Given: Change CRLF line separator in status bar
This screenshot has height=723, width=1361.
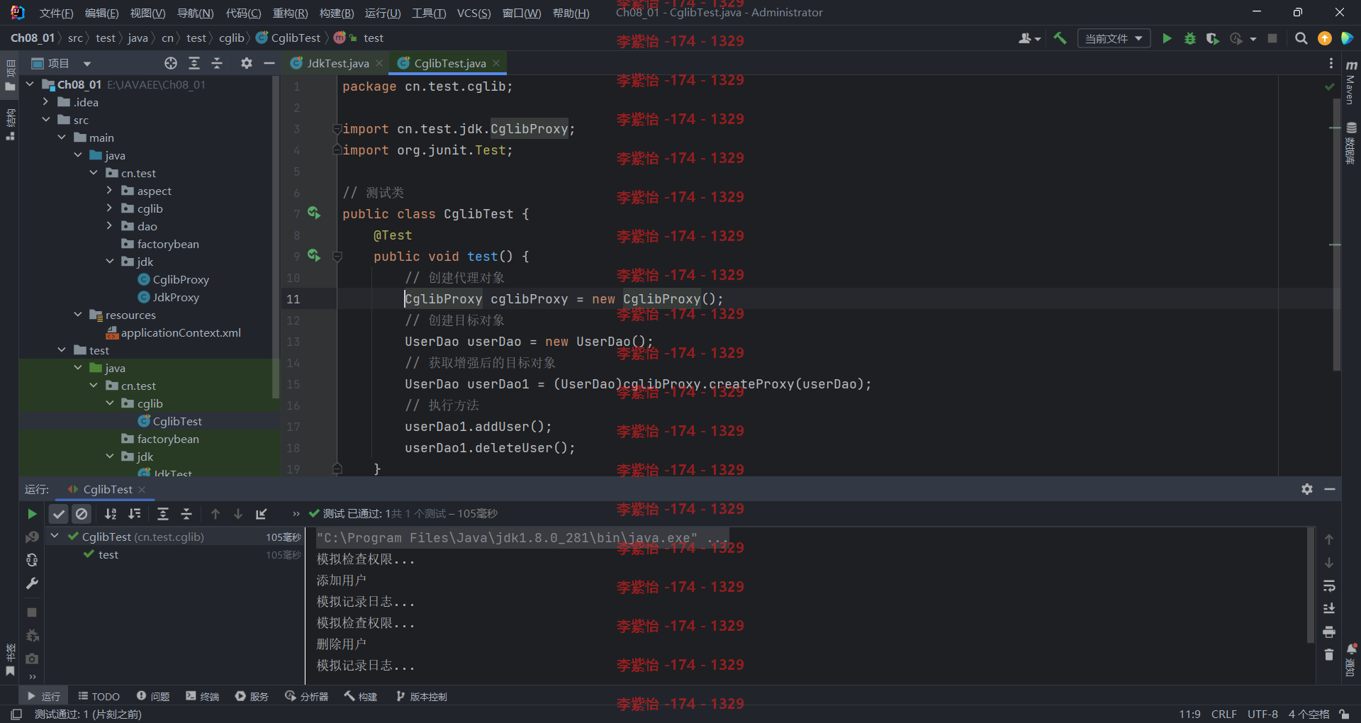Looking at the screenshot, I should (1224, 714).
